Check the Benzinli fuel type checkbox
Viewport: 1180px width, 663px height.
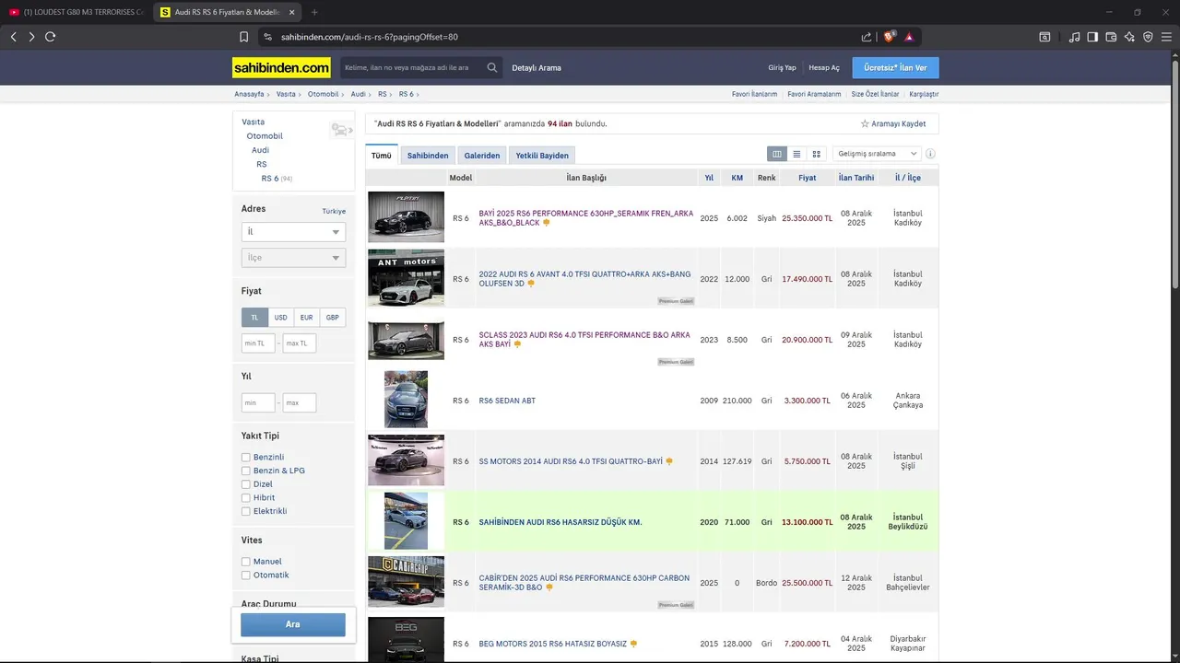click(246, 457)
